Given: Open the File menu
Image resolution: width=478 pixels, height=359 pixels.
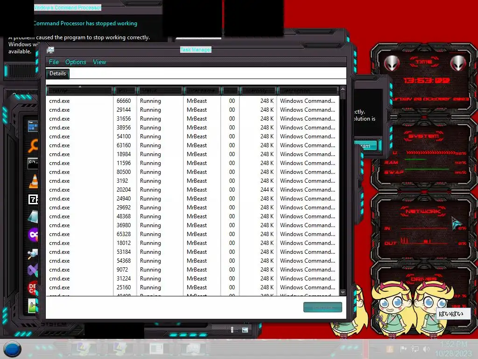Looking at the screenshot, I should (x=54, y=62).
